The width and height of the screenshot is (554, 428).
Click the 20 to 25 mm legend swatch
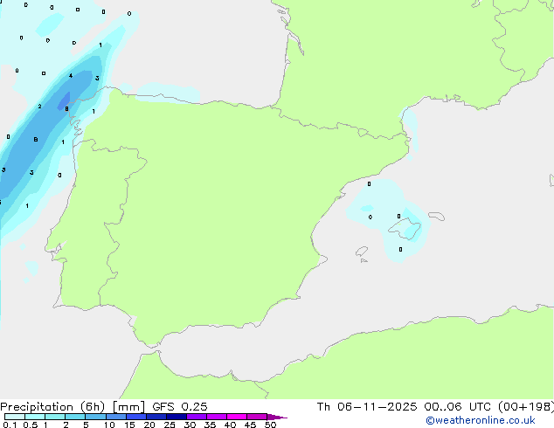[156, 417]
